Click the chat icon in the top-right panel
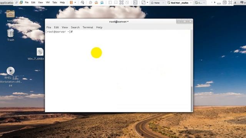 pyautogui.click(x=242, y=2)
